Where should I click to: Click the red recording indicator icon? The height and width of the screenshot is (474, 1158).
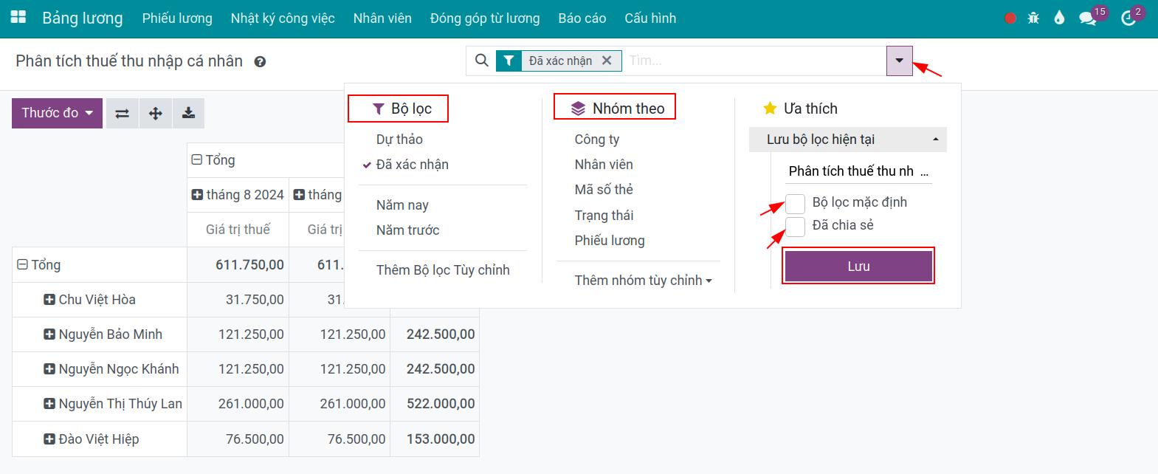tap(1010, 18)
